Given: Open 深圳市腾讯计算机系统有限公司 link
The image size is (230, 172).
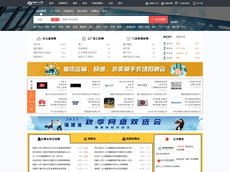Looking at the screenshot, I should (x=187, y=111).
